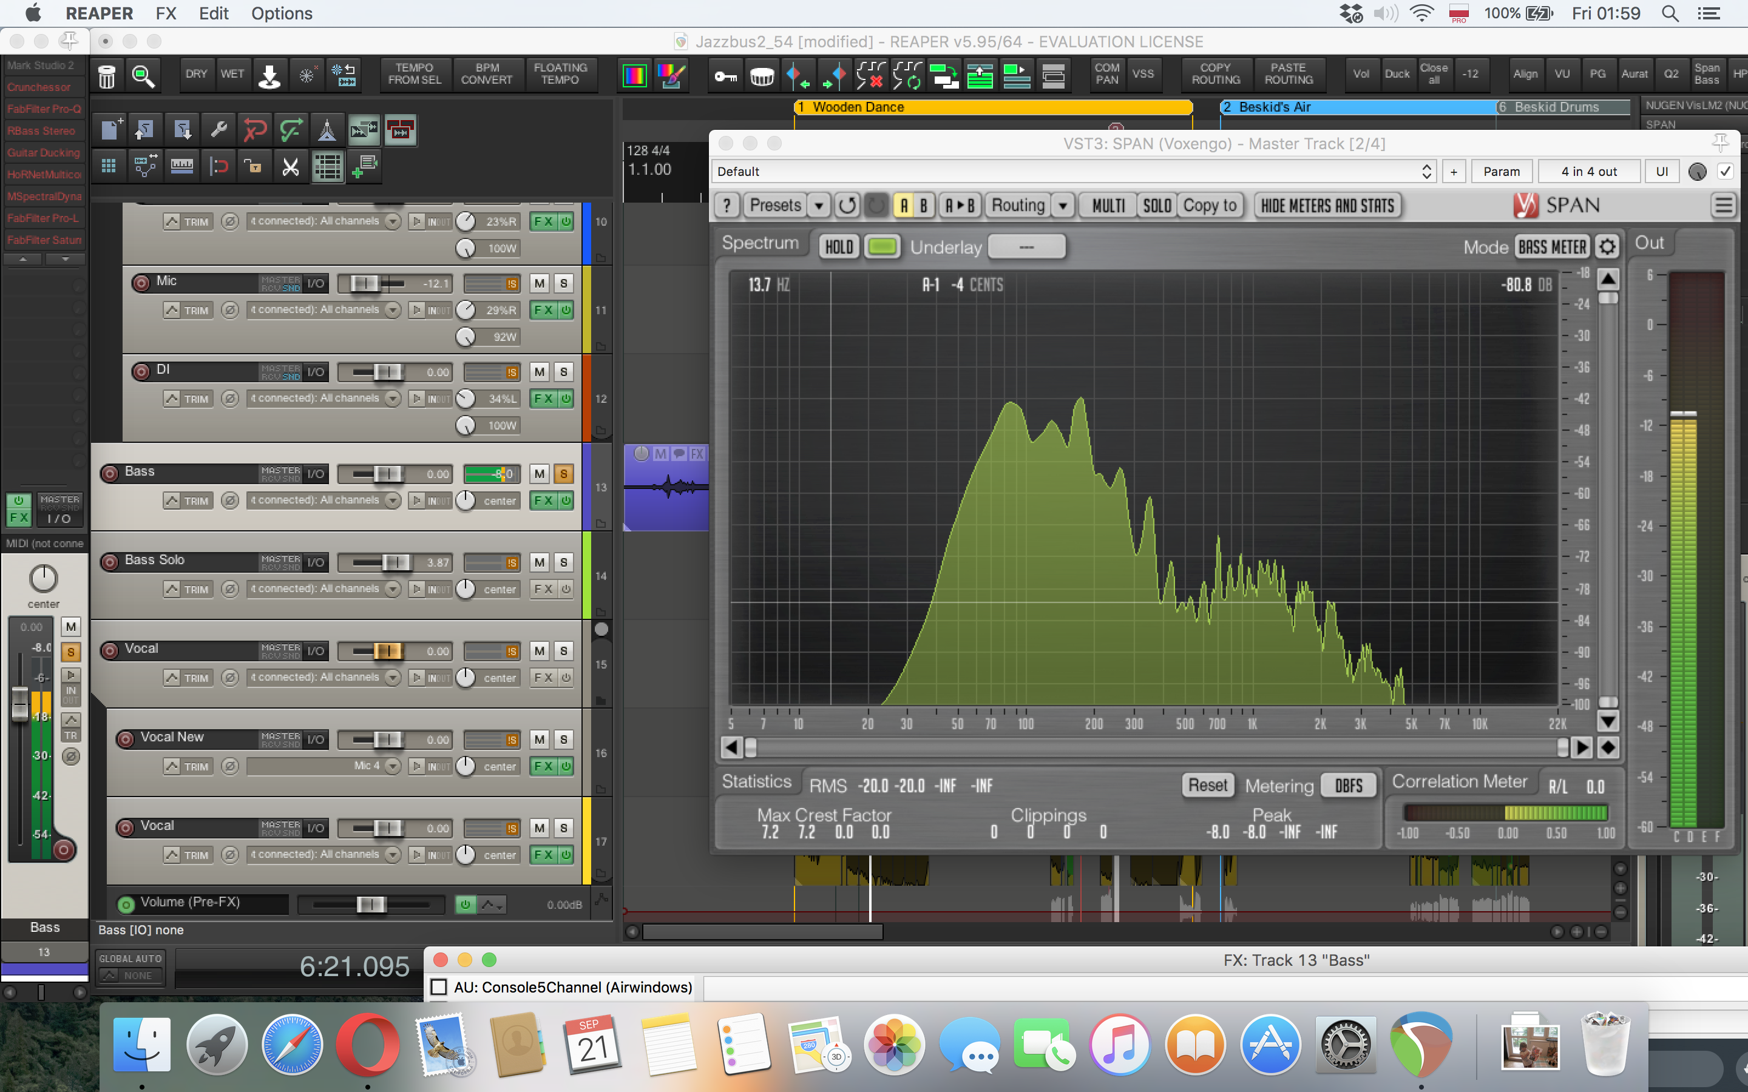Click the trash can toolbar icon

(x=106, y=75)
